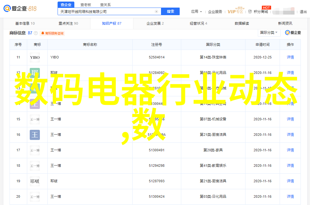Click the help question mark beside 商标信息
The height and width of the screenshot is (205, 310).
[x=36, y=33]
